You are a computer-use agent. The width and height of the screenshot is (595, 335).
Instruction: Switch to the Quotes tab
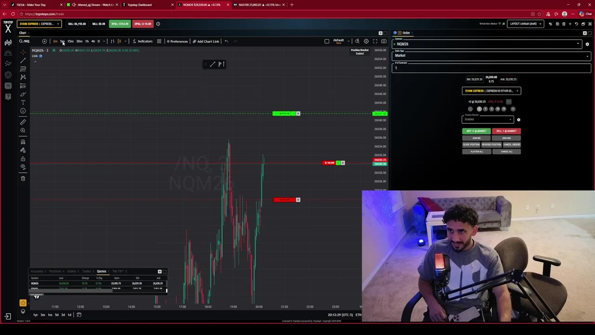[x=101, y=271]
